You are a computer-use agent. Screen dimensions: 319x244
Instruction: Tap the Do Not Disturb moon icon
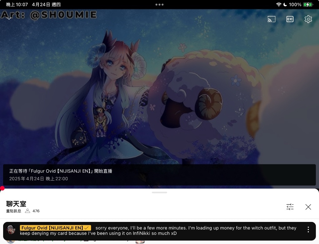[285, 4]
